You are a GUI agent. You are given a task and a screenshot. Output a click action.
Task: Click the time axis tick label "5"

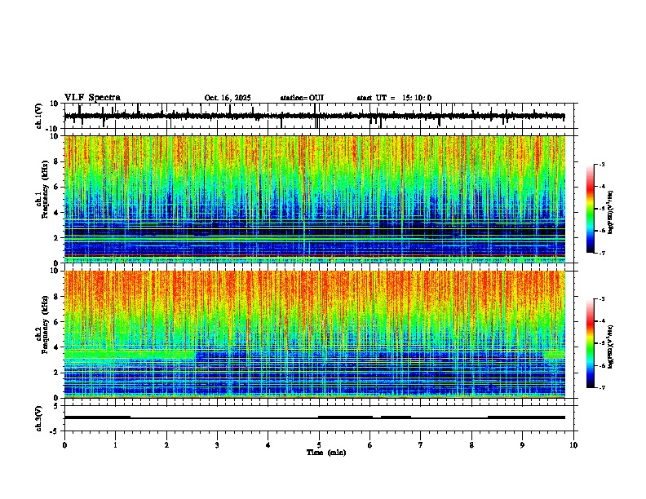(319, 445)
